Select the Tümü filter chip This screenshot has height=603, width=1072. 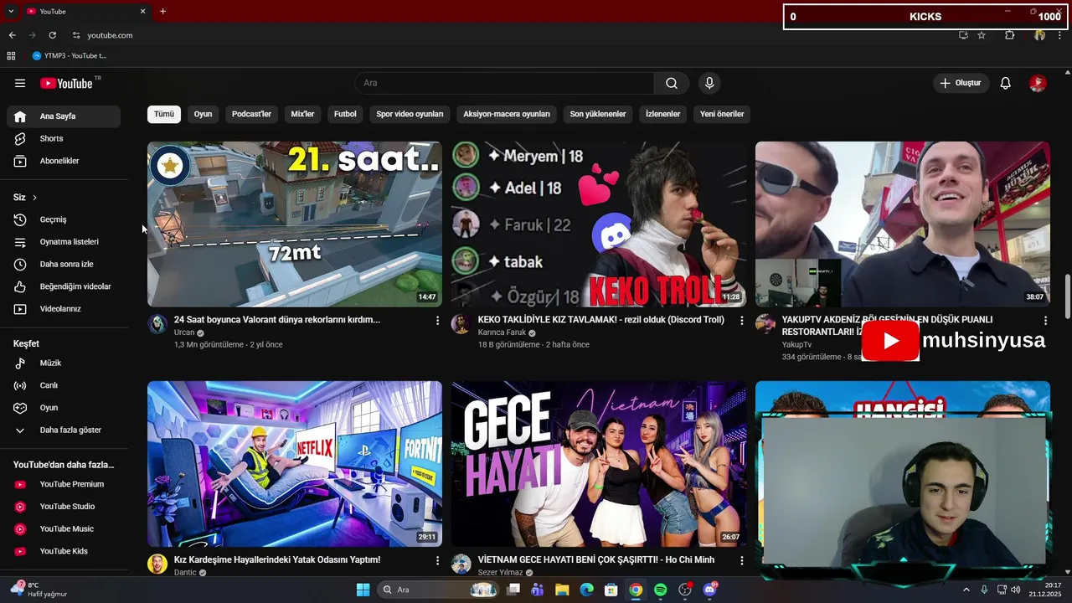coord(164,114)
